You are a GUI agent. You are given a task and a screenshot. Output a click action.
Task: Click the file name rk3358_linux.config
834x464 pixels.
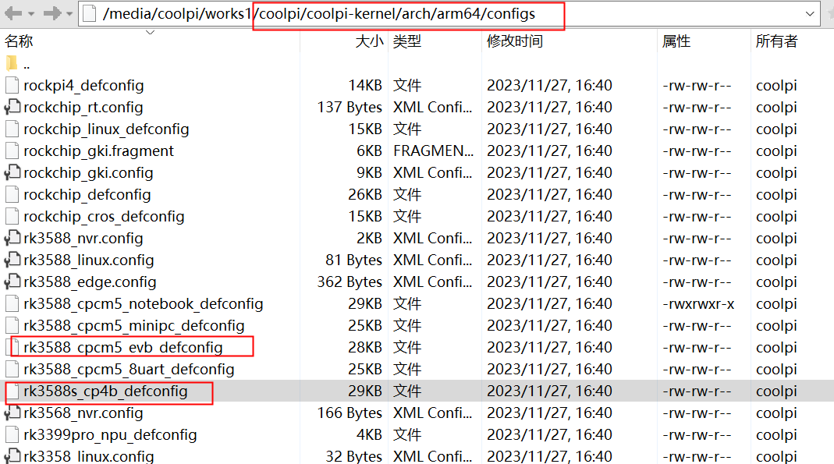click(x=89, y=456)
